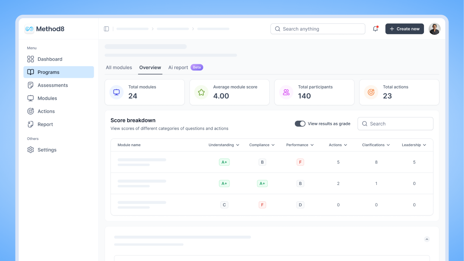The width and height of the screenshot is (464, 261).
Task: Click the Create new button
Action: coord(405,29)
